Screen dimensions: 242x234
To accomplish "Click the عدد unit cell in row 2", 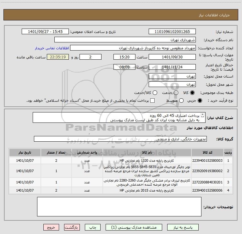I will (x=87, y=171).
